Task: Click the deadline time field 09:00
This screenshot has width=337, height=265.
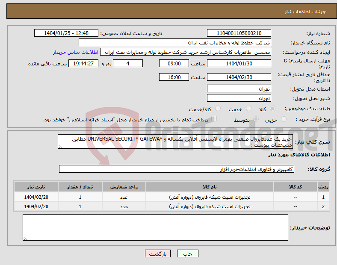Action: click(x=174, y=63)
